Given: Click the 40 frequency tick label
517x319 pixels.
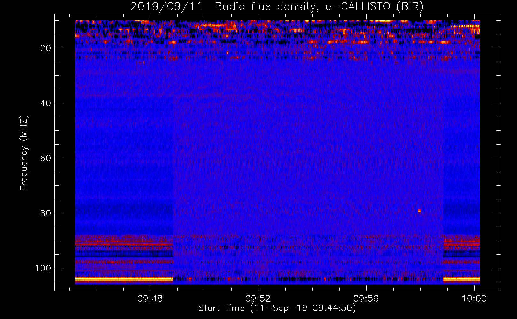Looking at the screenshot, I should click(46, 103).
